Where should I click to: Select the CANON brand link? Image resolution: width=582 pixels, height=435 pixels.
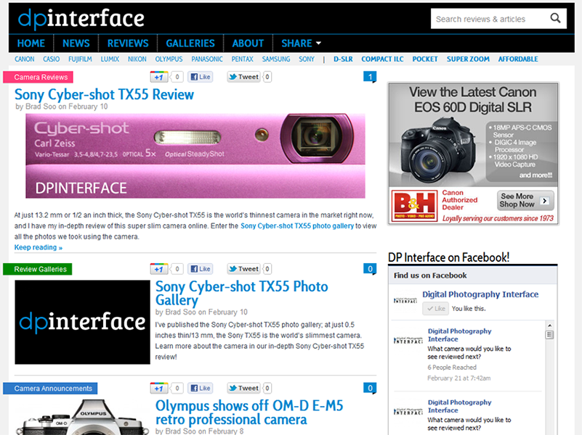pyautogui.click(x=25, y=59)
